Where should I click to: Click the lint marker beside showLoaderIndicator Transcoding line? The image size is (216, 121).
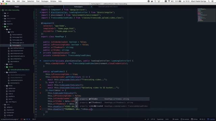click(40, 80)
